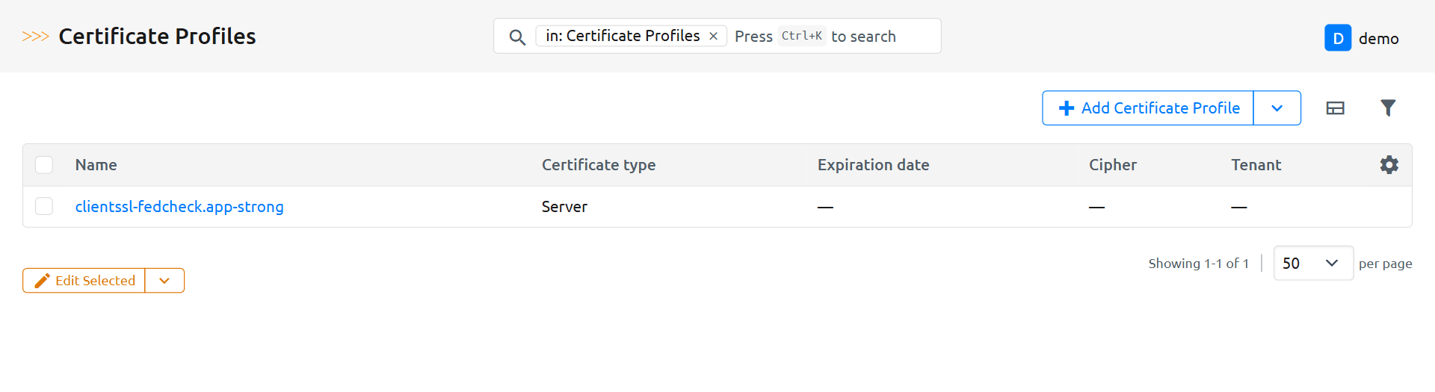1435x392 pixels.
Task: Click the triple-chevron navigation icon
Action: pos(35,37)
